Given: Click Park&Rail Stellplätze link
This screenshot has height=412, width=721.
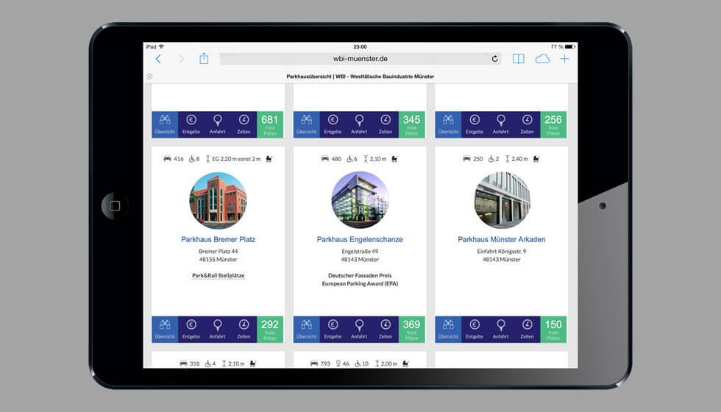Looking at the screenshot, I should click(218, 276).
